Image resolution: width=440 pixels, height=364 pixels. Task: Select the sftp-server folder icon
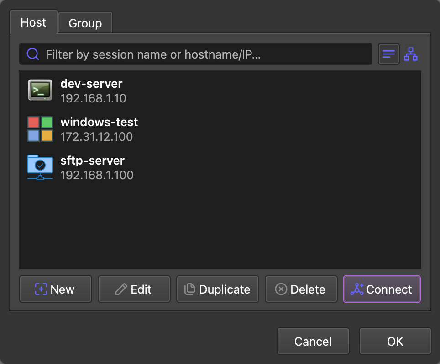[40, 167]
